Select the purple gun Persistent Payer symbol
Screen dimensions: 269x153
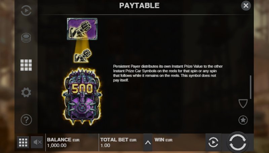click(x=82, y=29)
